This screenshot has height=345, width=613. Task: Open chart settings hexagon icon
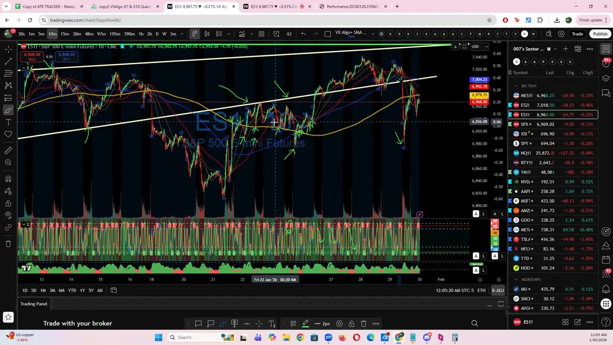(561, 34)
